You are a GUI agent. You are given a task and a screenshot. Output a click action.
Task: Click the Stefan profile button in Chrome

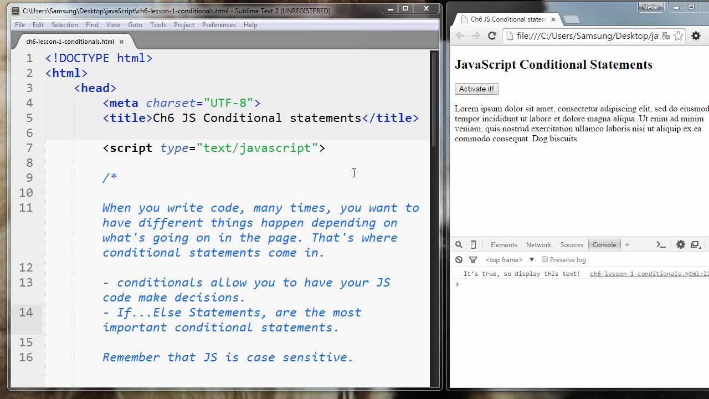click(651, 7)
